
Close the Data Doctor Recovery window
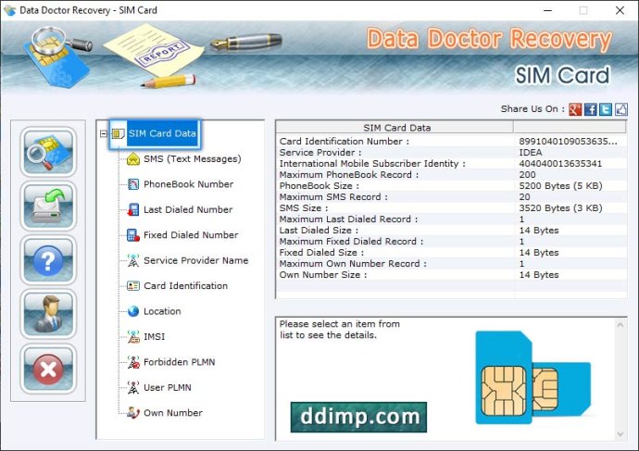tap(620, 10)
